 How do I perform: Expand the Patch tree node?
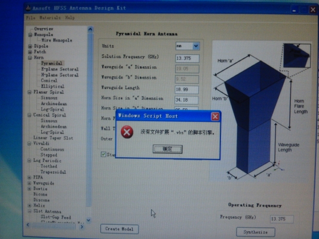(30, 52)
